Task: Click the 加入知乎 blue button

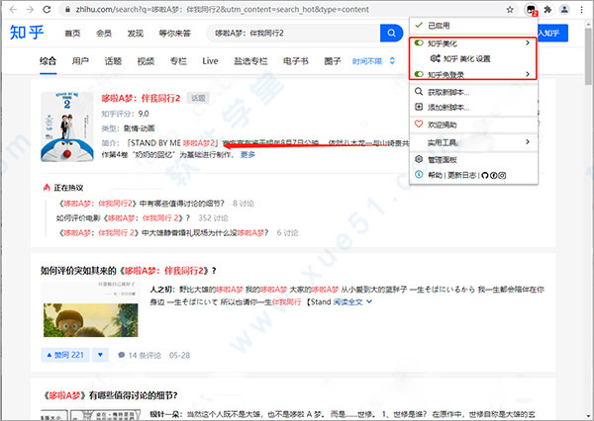Action: (552, 33)
